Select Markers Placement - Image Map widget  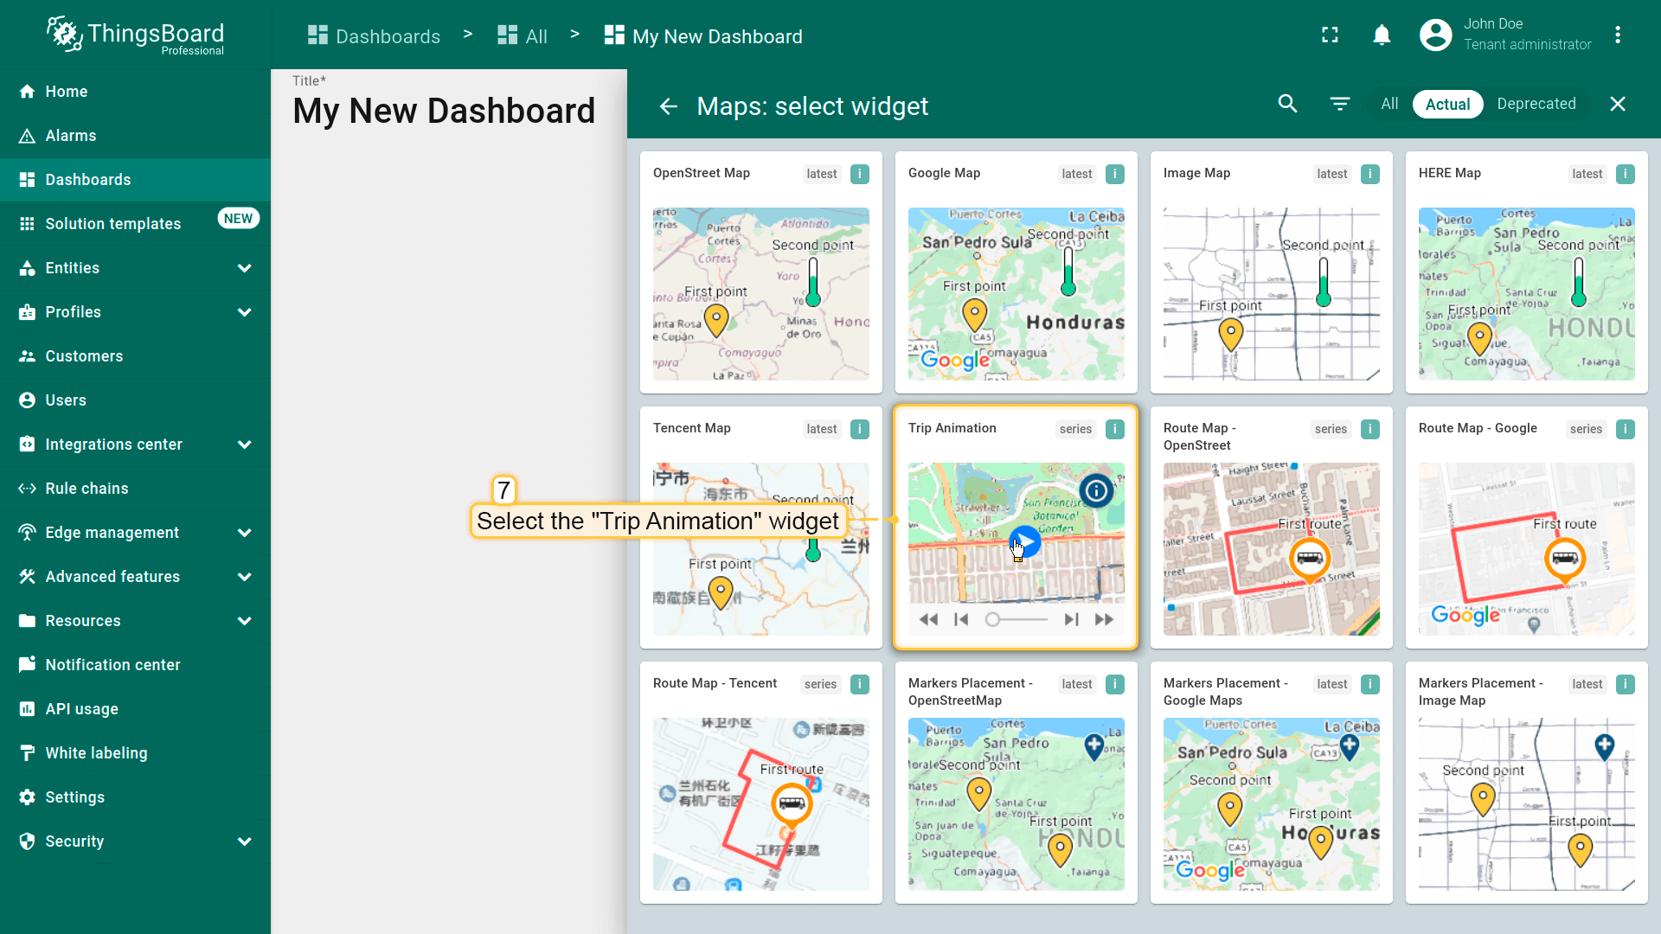[1527, 783]
